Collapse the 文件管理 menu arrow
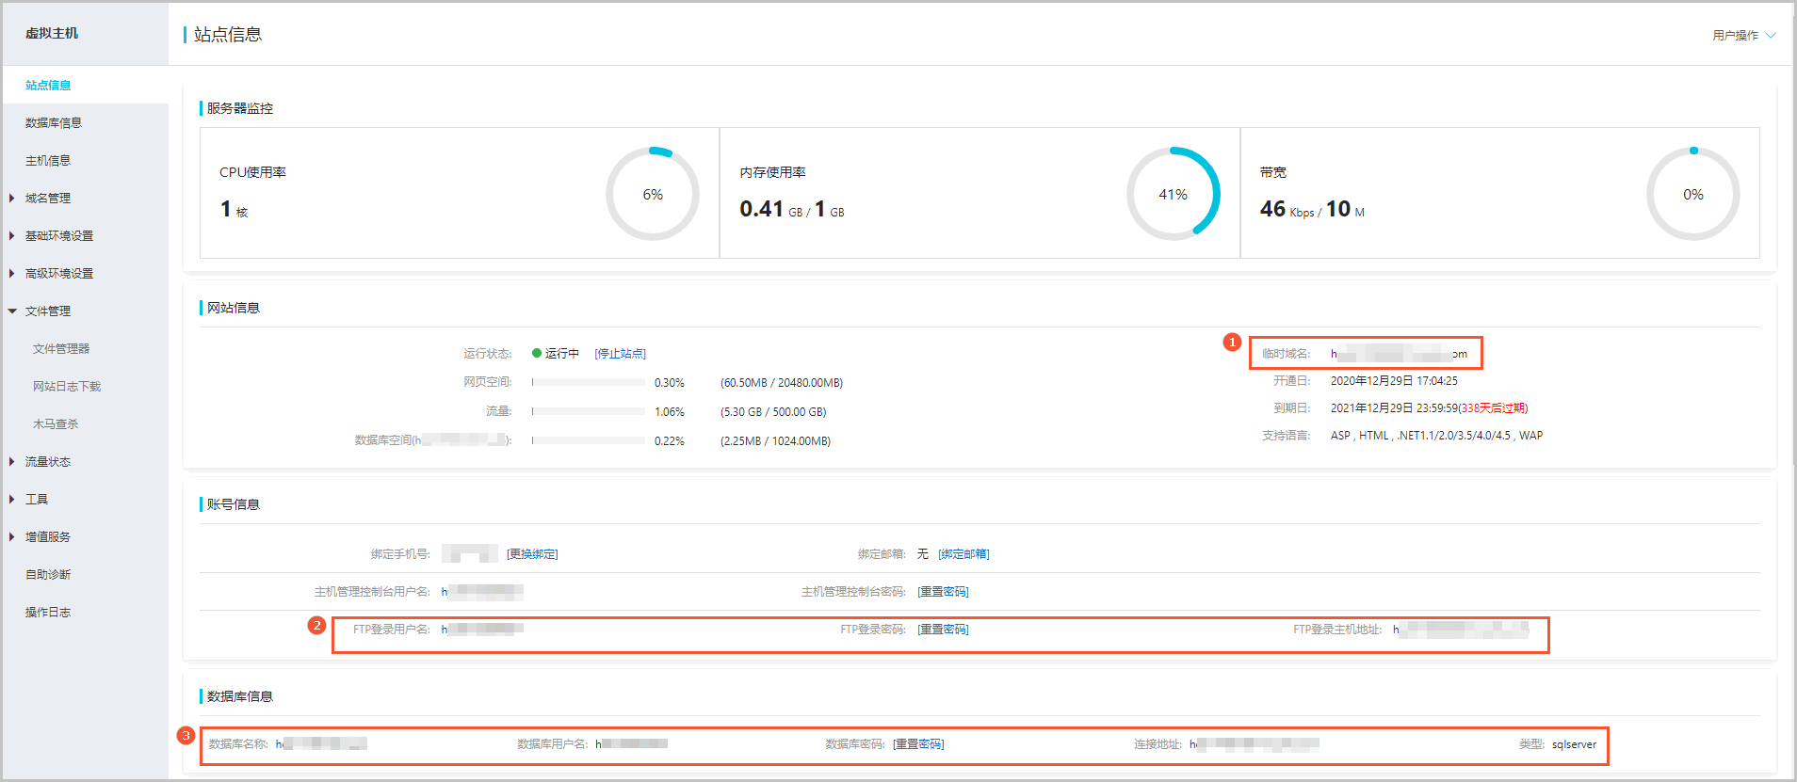Screen dimensions: 1797x782 click(x=12, y=311)
